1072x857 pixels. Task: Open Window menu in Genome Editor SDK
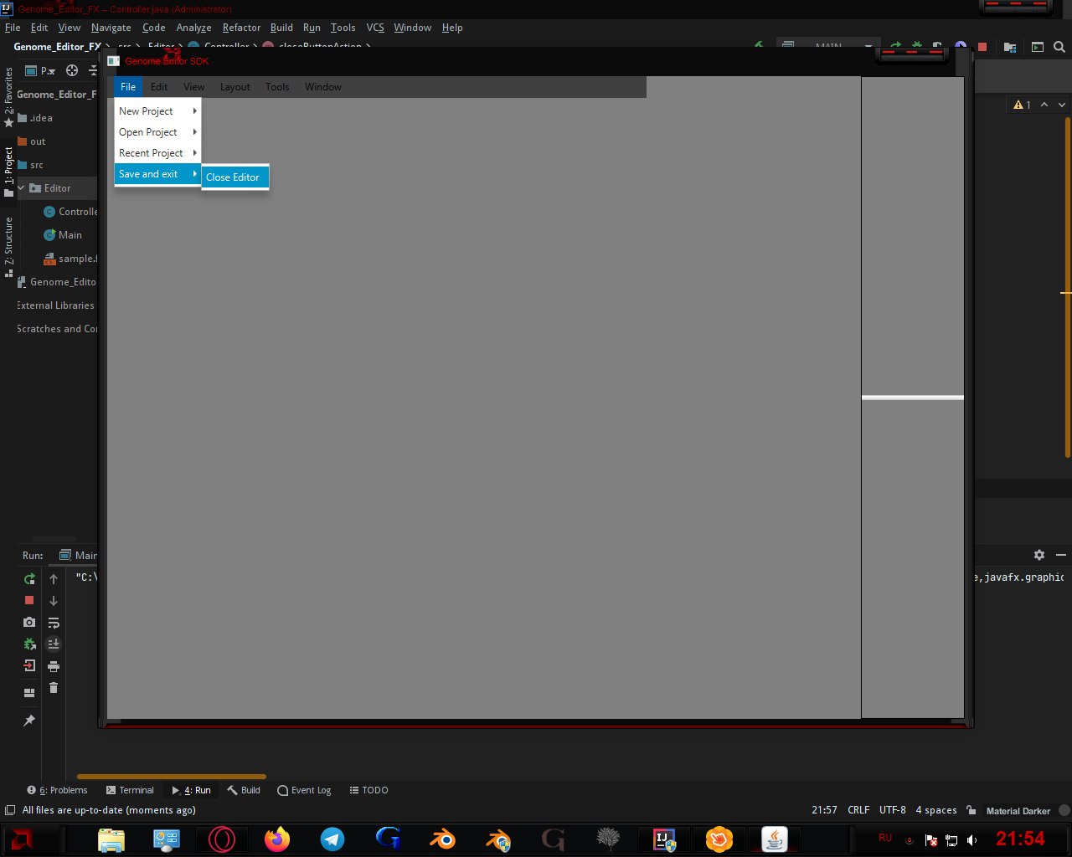pyautogui.click(x=323, y=87)
